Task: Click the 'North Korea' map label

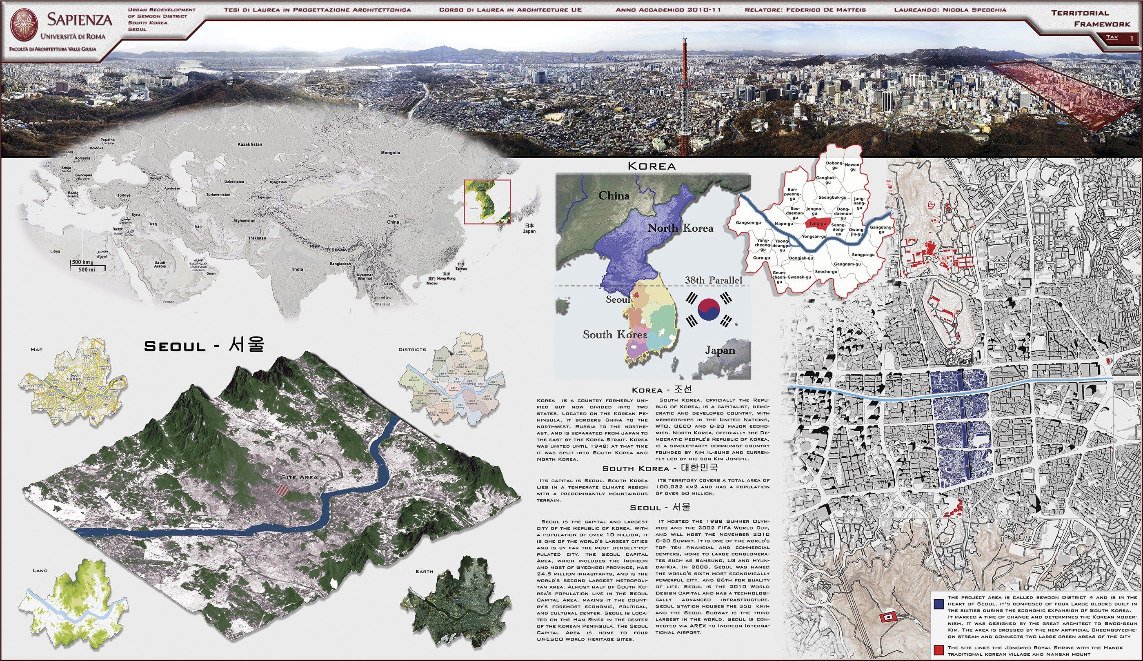Action: pyautogui.click(x=680, y=228)
